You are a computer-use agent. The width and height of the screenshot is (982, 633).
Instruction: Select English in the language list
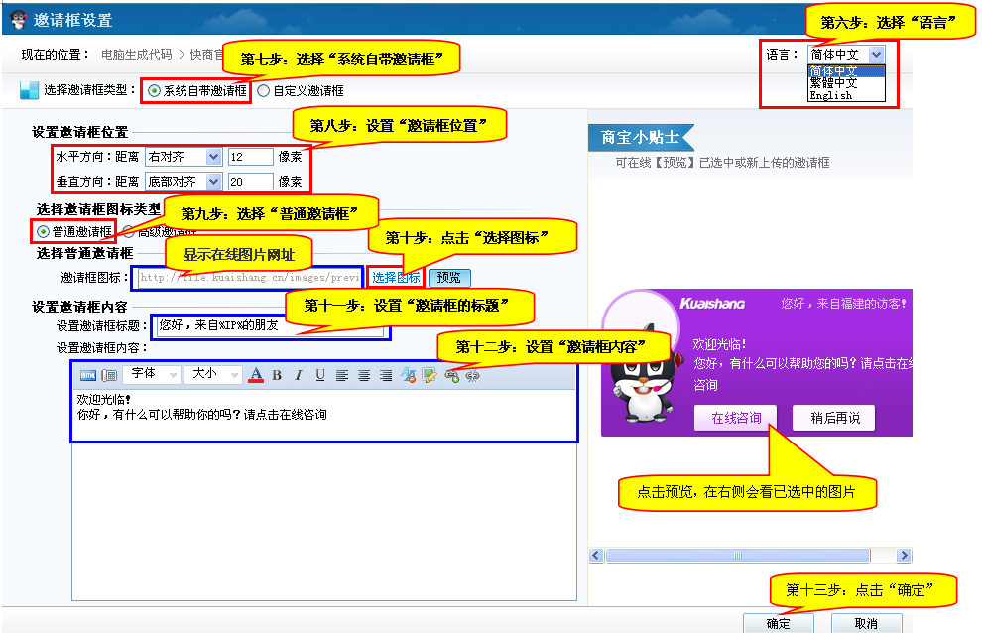click(x=830, y=96)
